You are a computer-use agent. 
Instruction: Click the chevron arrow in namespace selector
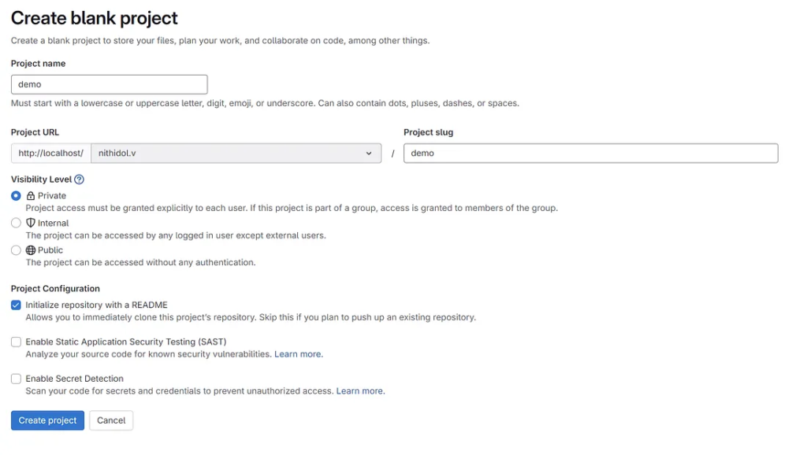click(x=368, y=154)
